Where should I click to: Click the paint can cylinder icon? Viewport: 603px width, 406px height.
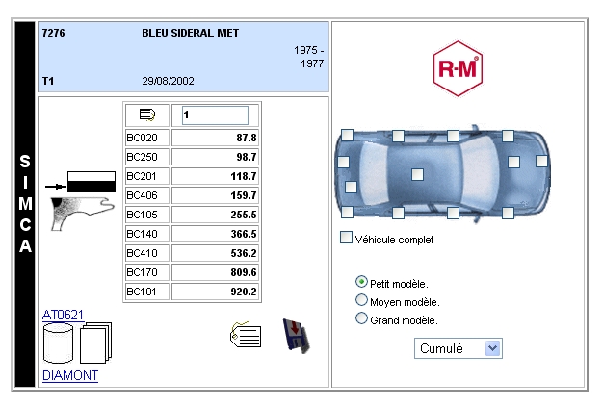pyautogui.click(x=58, y=343)
